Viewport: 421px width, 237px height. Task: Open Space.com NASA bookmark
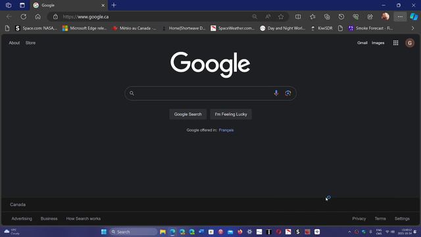pos(36,28)
